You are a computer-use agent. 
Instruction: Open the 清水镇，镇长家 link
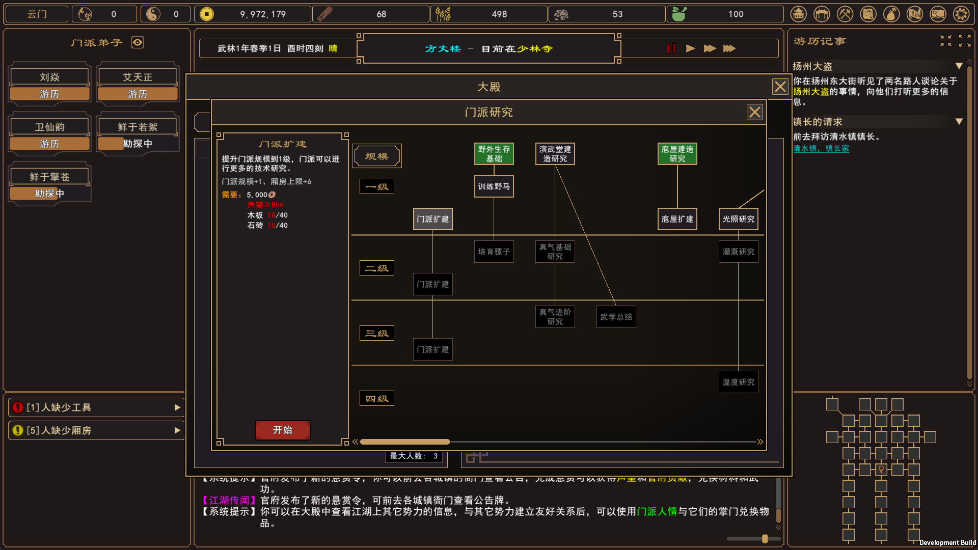821,149
